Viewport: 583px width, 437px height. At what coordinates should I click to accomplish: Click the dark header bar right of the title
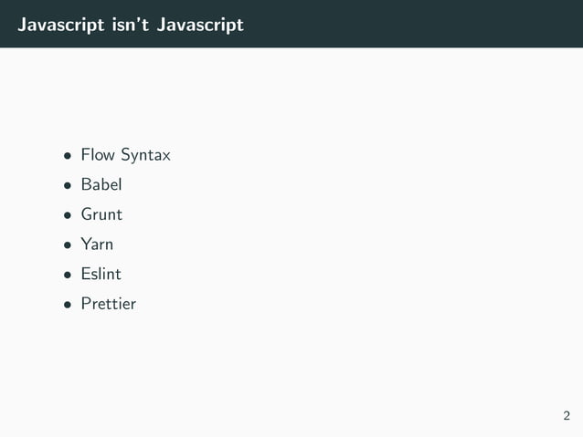(411, 25)
